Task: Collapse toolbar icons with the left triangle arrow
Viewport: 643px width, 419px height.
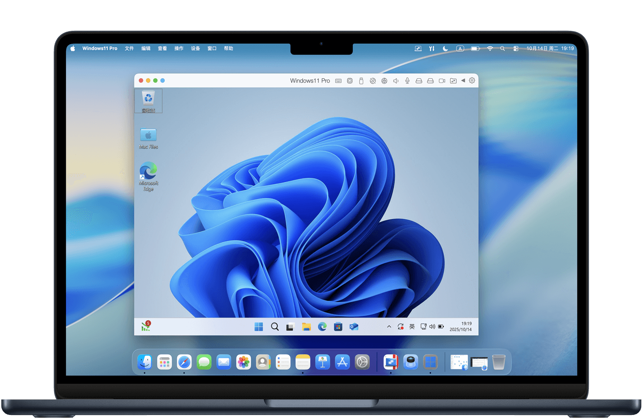Action: point(463,81)
